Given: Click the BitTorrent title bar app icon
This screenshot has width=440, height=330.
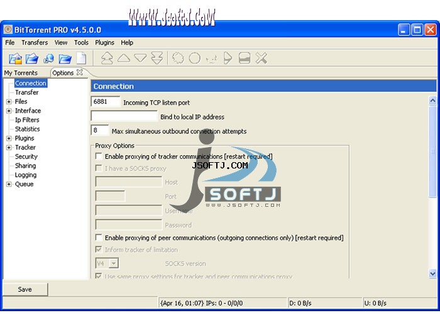Looking at the screenshot, I should [8, 29].
